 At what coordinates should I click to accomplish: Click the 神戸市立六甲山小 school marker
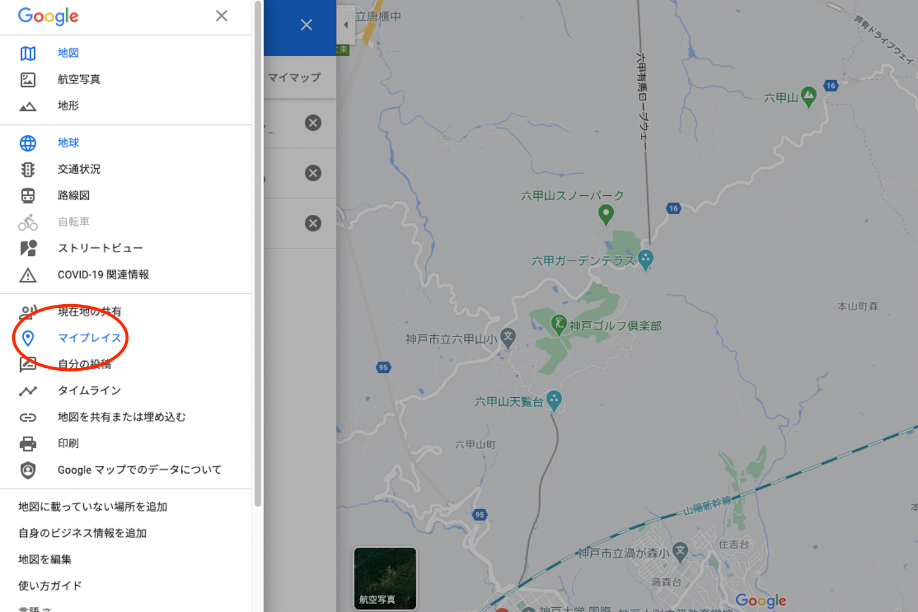pos(508,337)
